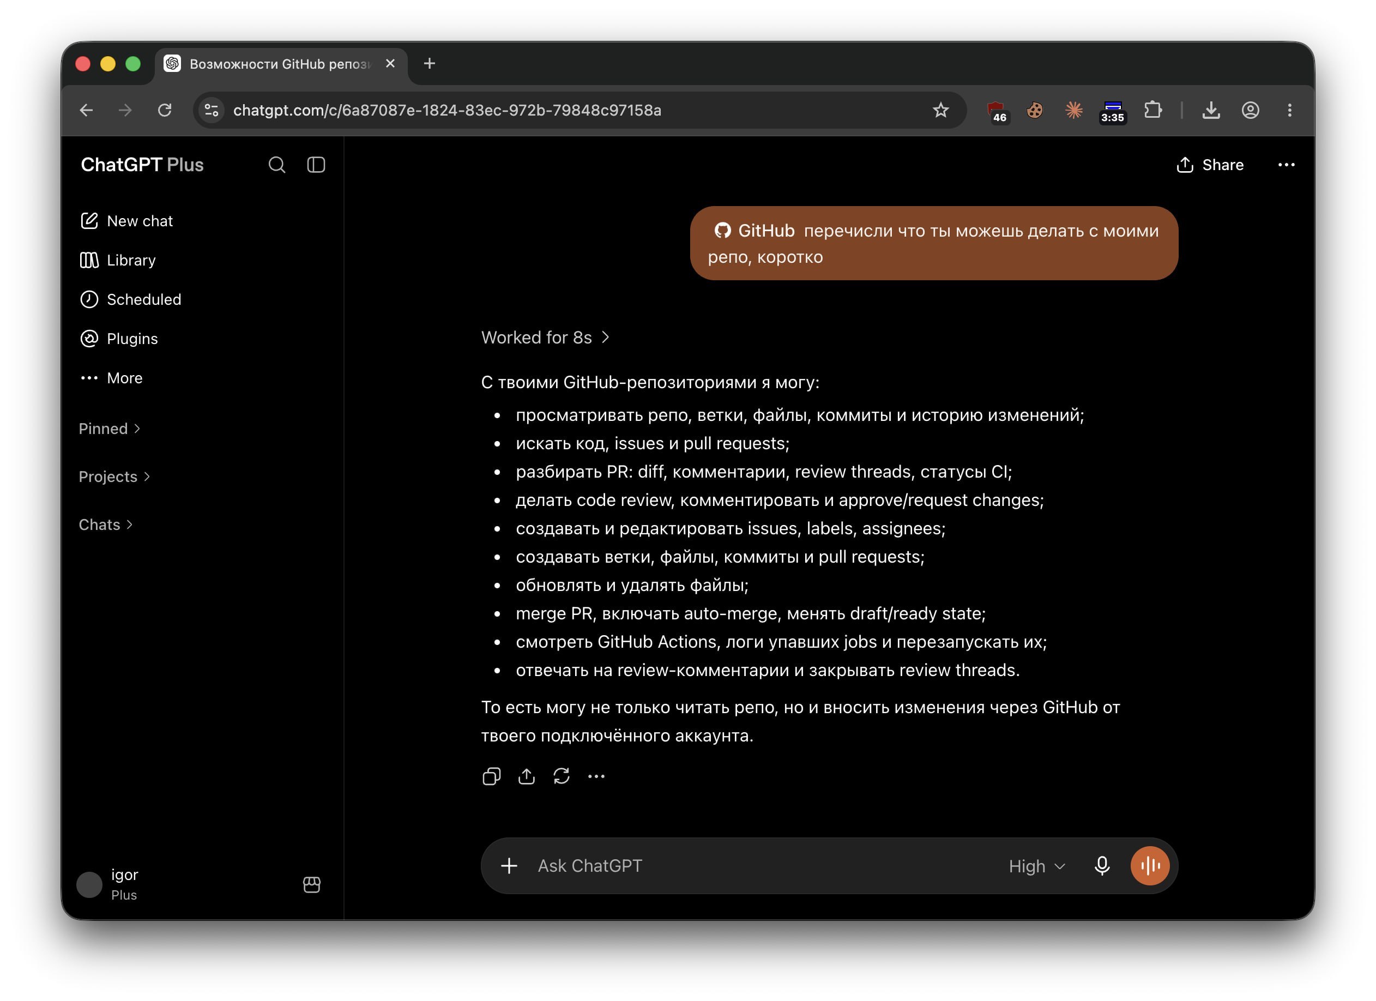Image resolution: width=1376 pixels, height=1001 pixels.
Task: Bookmark this page with the star icon
Action: (940, 111)
